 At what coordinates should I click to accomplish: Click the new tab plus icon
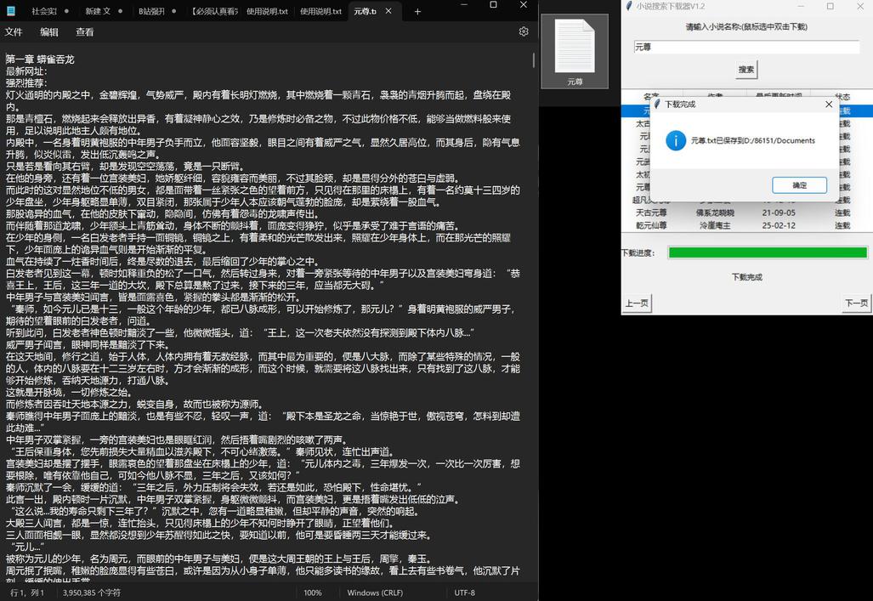pyautogui.click(x=417, y=12)
